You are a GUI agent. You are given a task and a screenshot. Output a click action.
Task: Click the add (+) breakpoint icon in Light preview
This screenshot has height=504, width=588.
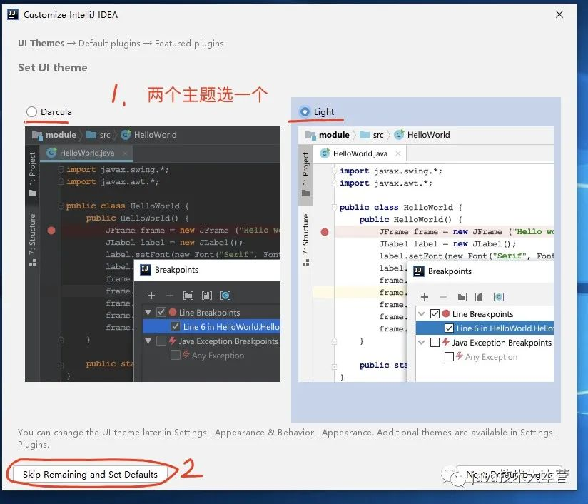425,297
